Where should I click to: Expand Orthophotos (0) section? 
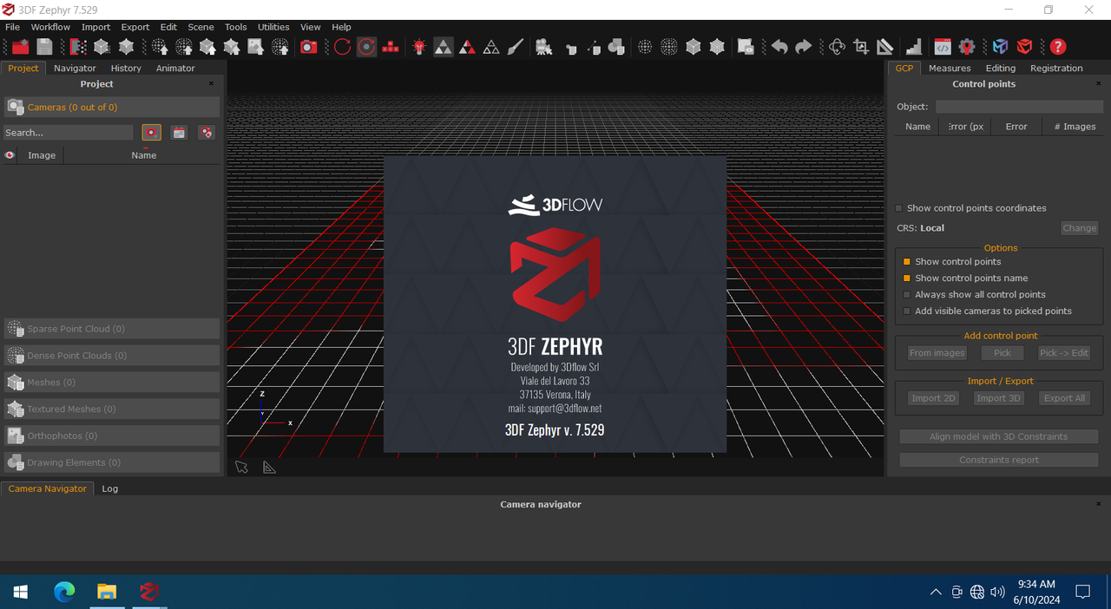click(x=112, y=436)
